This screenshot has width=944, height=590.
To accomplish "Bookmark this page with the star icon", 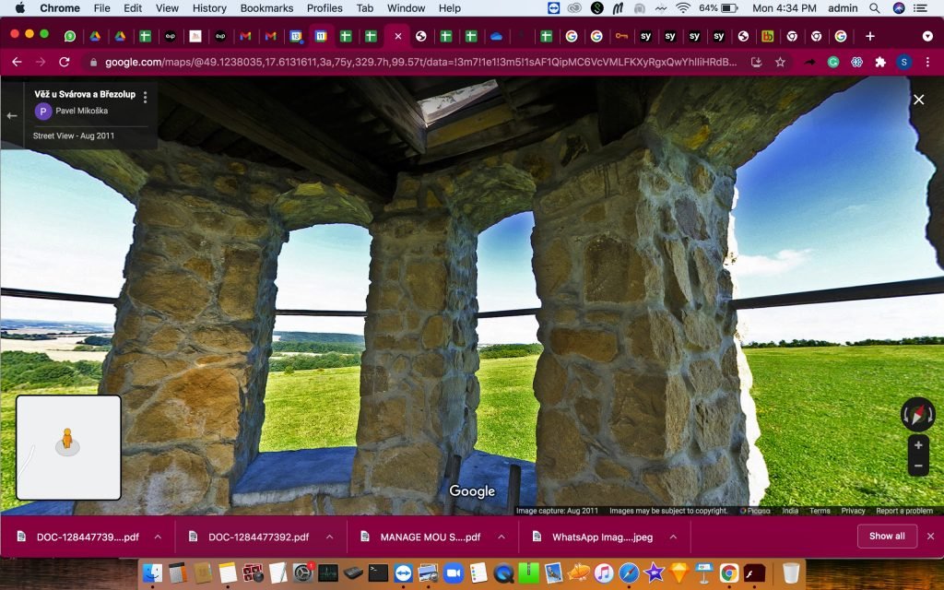I will [780, 62].
